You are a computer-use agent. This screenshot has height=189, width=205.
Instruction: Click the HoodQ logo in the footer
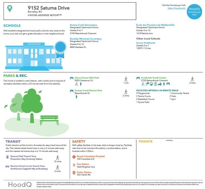(20, 185)
